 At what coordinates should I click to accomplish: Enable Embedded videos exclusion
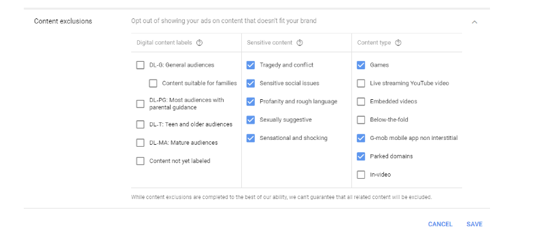361,101
